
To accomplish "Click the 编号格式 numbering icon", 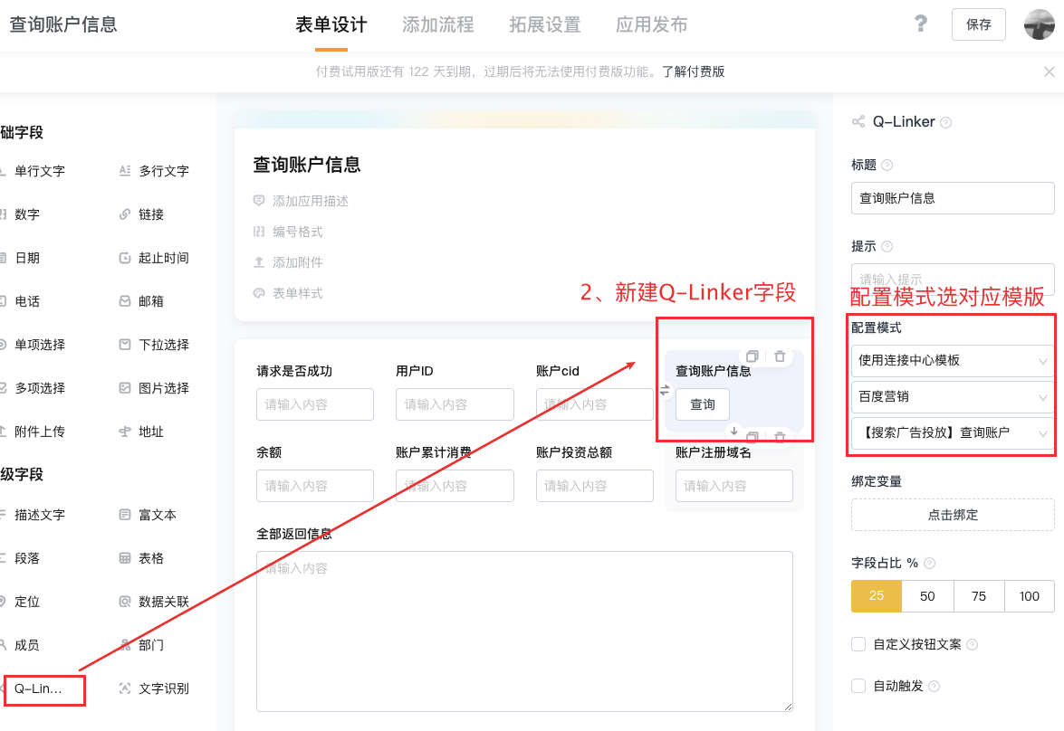I will pos(259,232).
